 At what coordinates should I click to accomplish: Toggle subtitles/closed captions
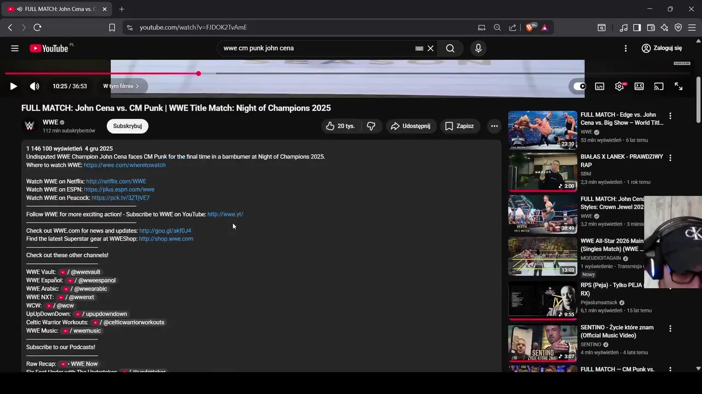(x=600, y=86)
